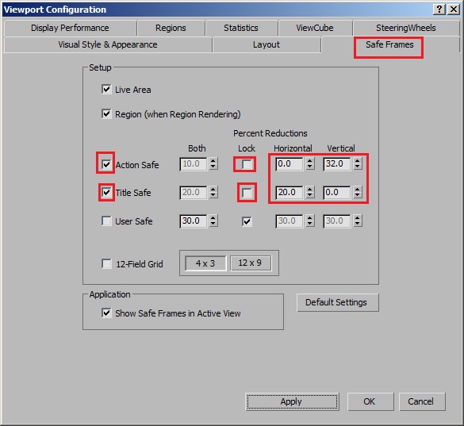Click the Action Safe Both value field
The width and height of the screenshot is (464, 426).
click(x=194, y=164)
